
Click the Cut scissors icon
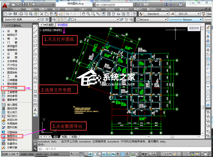click(x=42, y=14)
